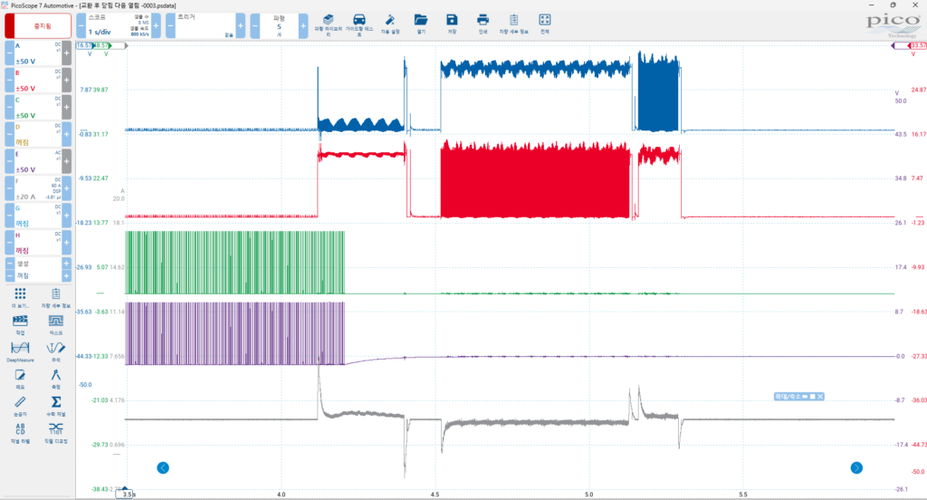
Task: Open the Math Channels sigma tool
Action: (x=55, y=404)
